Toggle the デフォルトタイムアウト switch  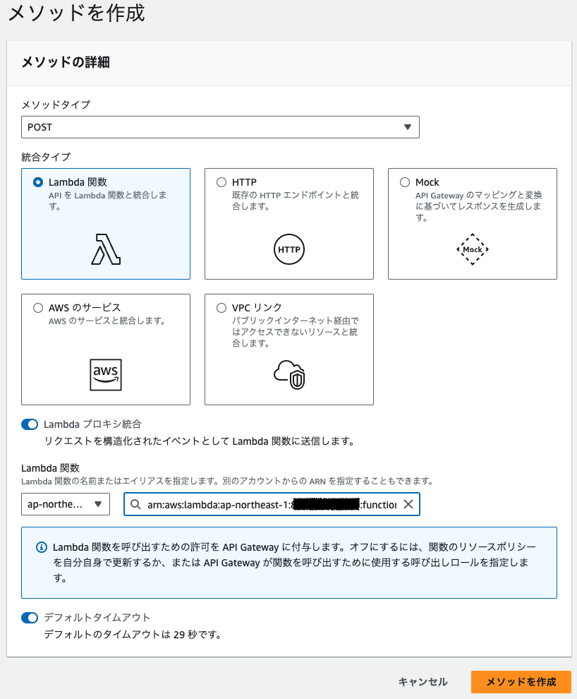[30, 617]
